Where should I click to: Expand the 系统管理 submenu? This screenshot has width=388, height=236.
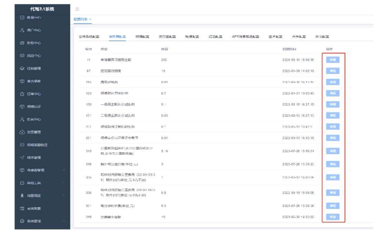coord(64,221)
